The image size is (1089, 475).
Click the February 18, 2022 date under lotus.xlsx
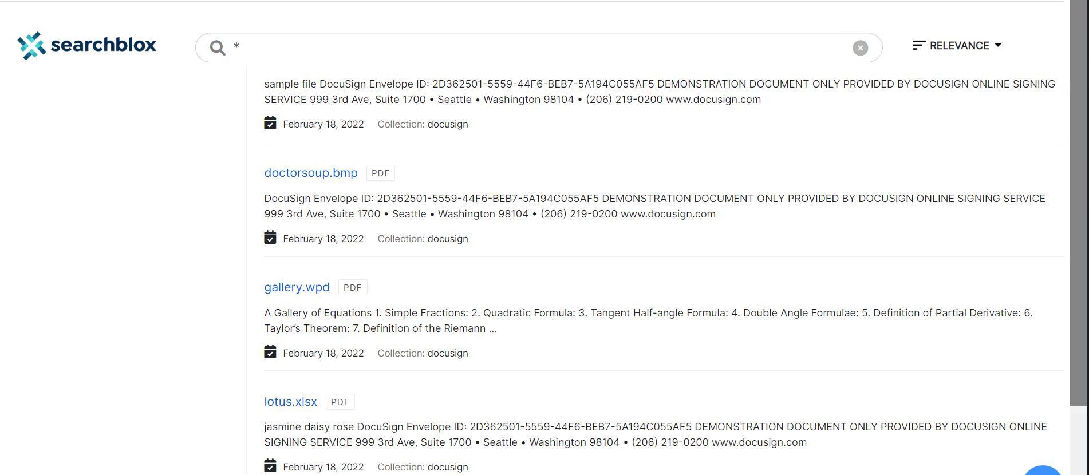coord(323,467)
